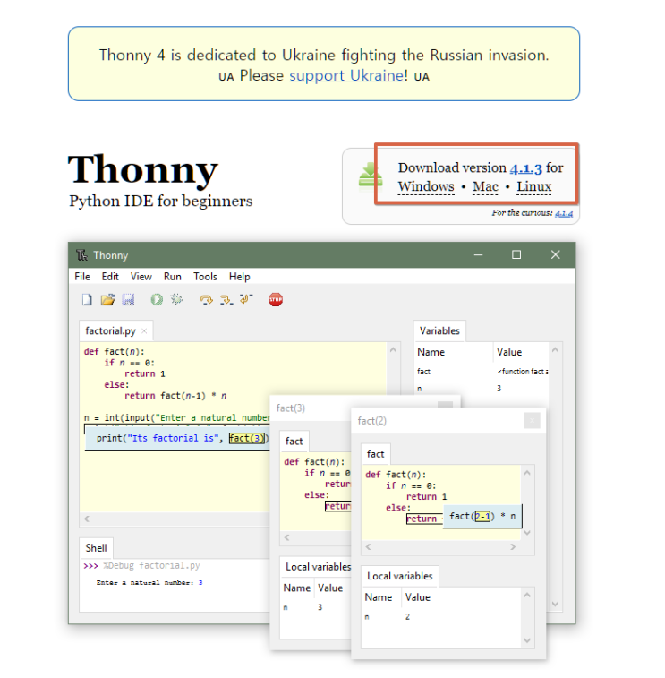The height and width of the screenshot is (678, 665).
Task: Click the Thonny heading text
Action: click(x=143, y=169)
